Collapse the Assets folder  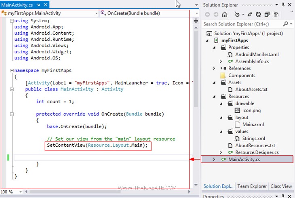pos(214,82)
